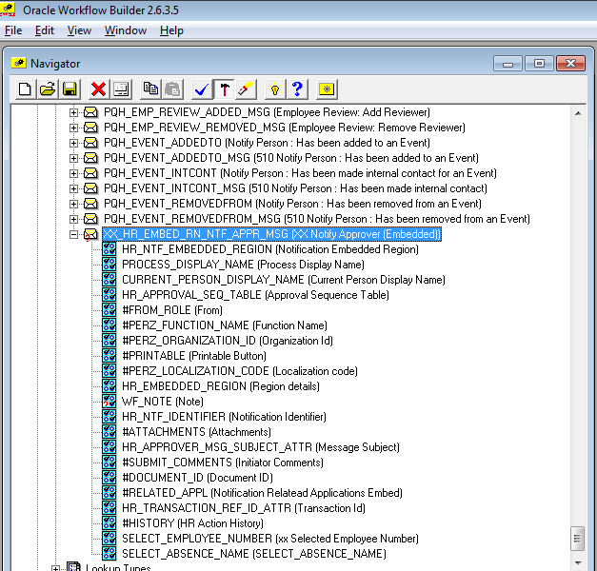Image resolution: width=597 pixels, height=571 pixels.
Task: Select the #ATTACHMENTS attribute icon
Action: point(109,432)
